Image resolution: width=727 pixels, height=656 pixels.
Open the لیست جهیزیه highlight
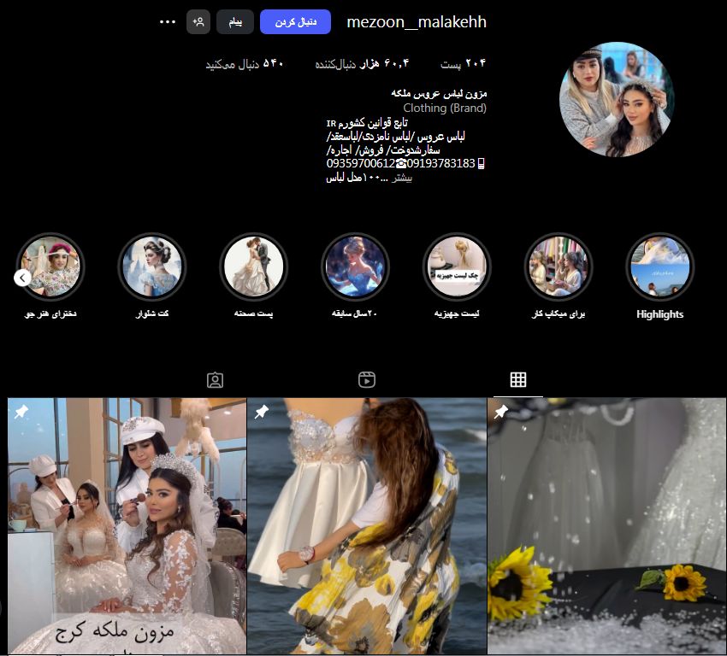[x=457, y=266]
